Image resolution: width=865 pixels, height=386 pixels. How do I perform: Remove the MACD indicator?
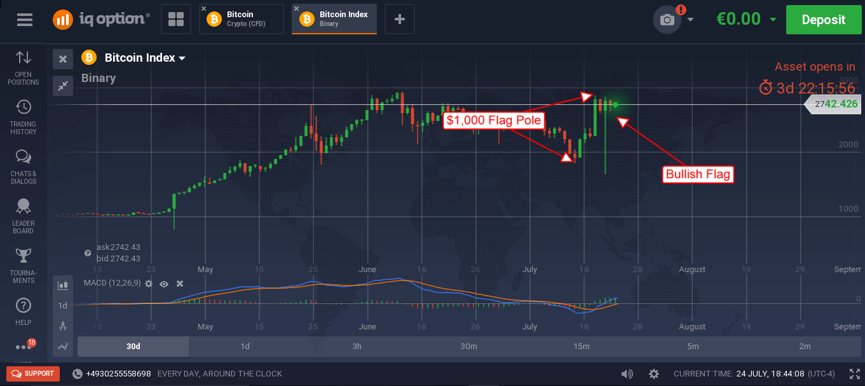[180, 283]
